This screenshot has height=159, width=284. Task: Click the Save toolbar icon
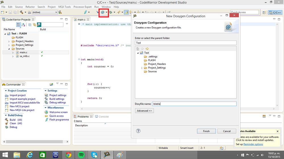[x=10, y=12]
